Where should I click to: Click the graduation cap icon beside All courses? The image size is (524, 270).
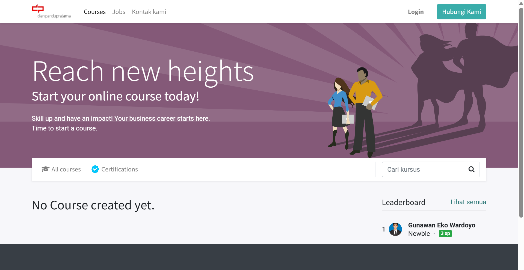[x=45, y=169]
